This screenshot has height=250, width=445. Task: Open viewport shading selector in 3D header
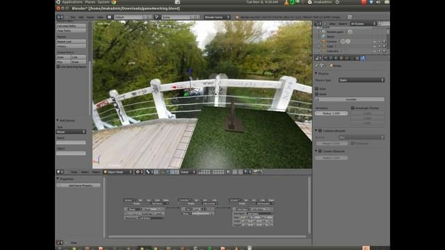point(139,172)
